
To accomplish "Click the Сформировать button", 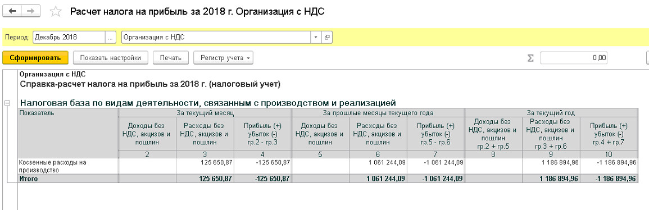I will [35, 58].
